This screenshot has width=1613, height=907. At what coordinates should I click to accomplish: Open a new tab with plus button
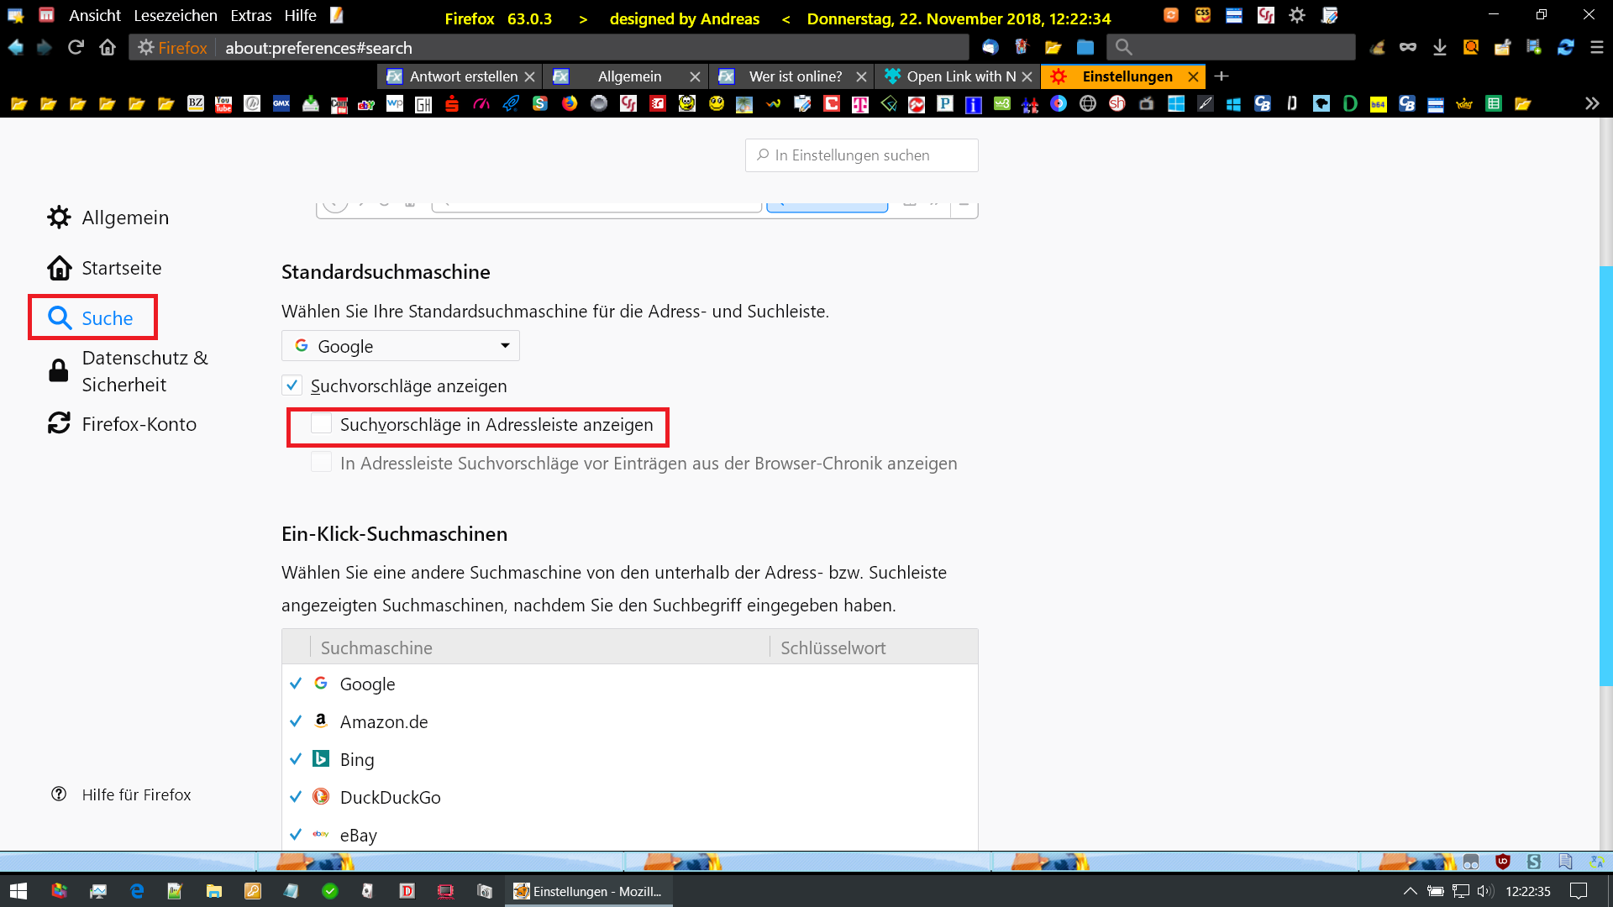tap(1222, 76)
